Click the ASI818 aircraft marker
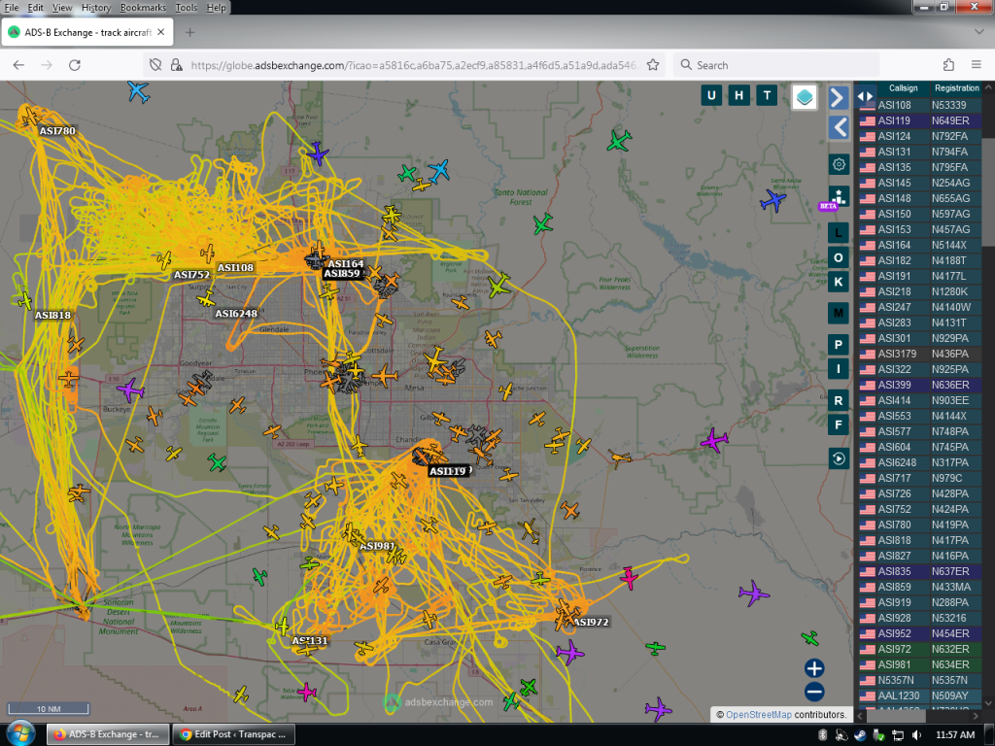Viewport: 995px width, 746px height. coord(25,301)
